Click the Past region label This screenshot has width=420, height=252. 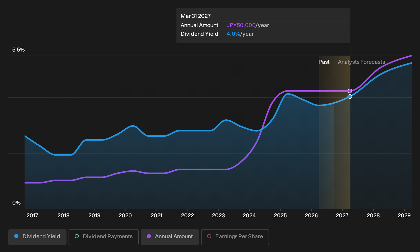[x=324, y=62]
